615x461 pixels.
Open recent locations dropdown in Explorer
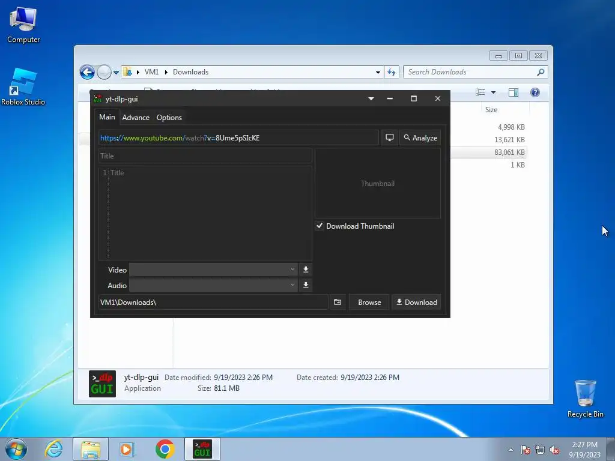(x=116, y=72)
